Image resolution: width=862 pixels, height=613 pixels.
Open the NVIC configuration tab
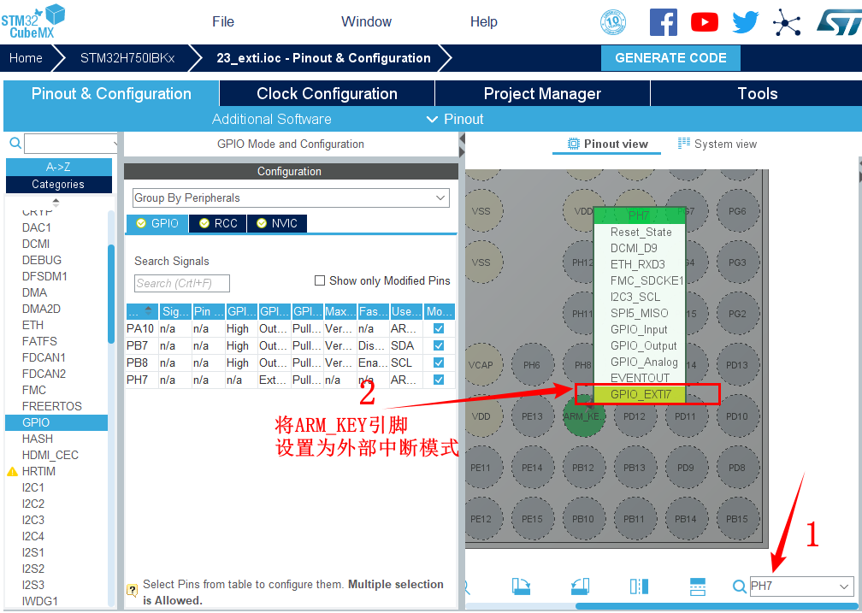tap(277, 223)
